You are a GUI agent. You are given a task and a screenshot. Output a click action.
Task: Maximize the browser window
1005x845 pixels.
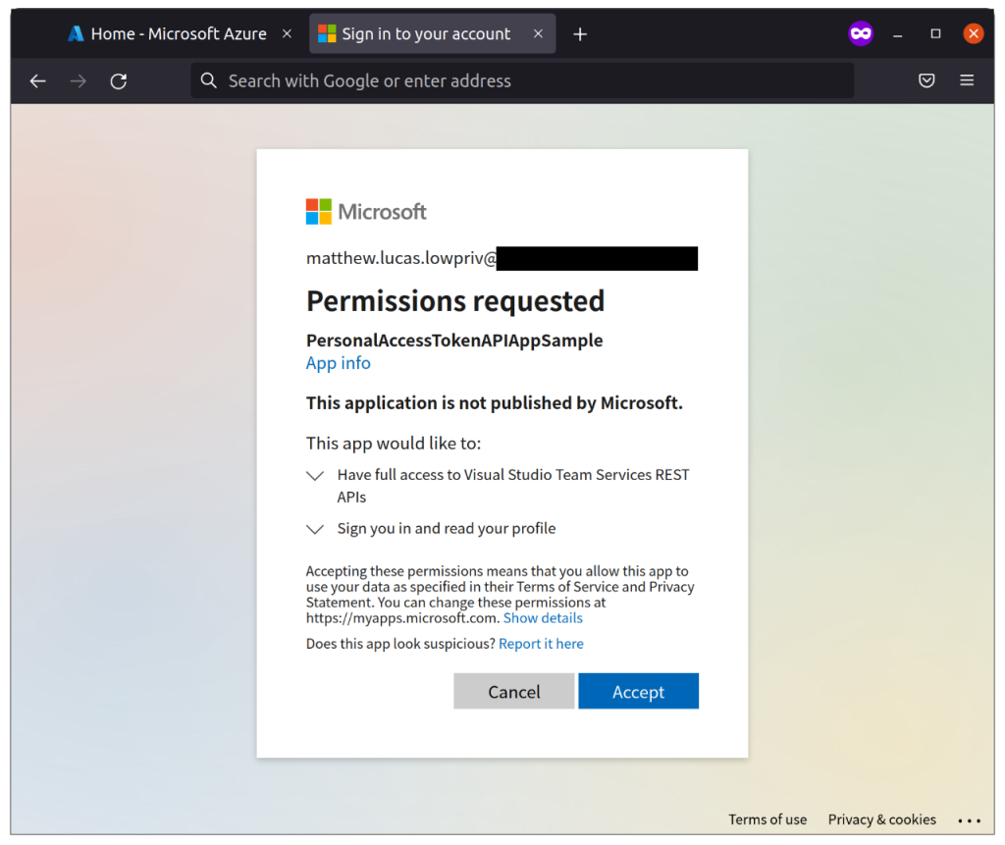pos(935,33)
